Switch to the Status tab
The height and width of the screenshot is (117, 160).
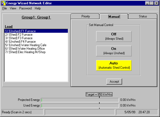[x=143, y=16]
